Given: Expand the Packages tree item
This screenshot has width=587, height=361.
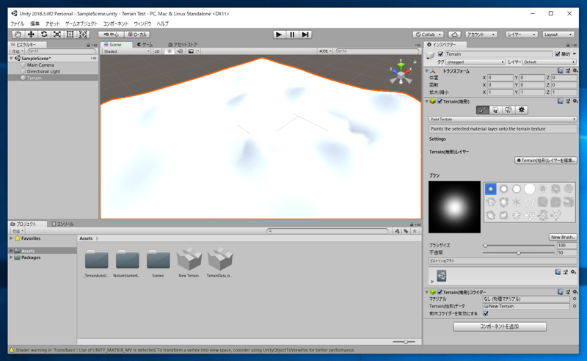Looking at the screenshot, I should point(11,258).
